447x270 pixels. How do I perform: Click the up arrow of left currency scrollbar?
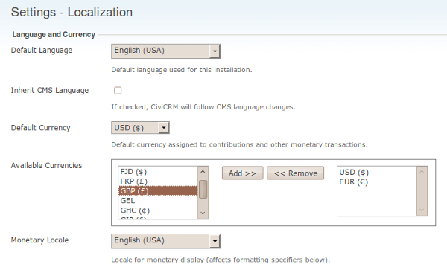pyautogui.click(x=203, y=172)
